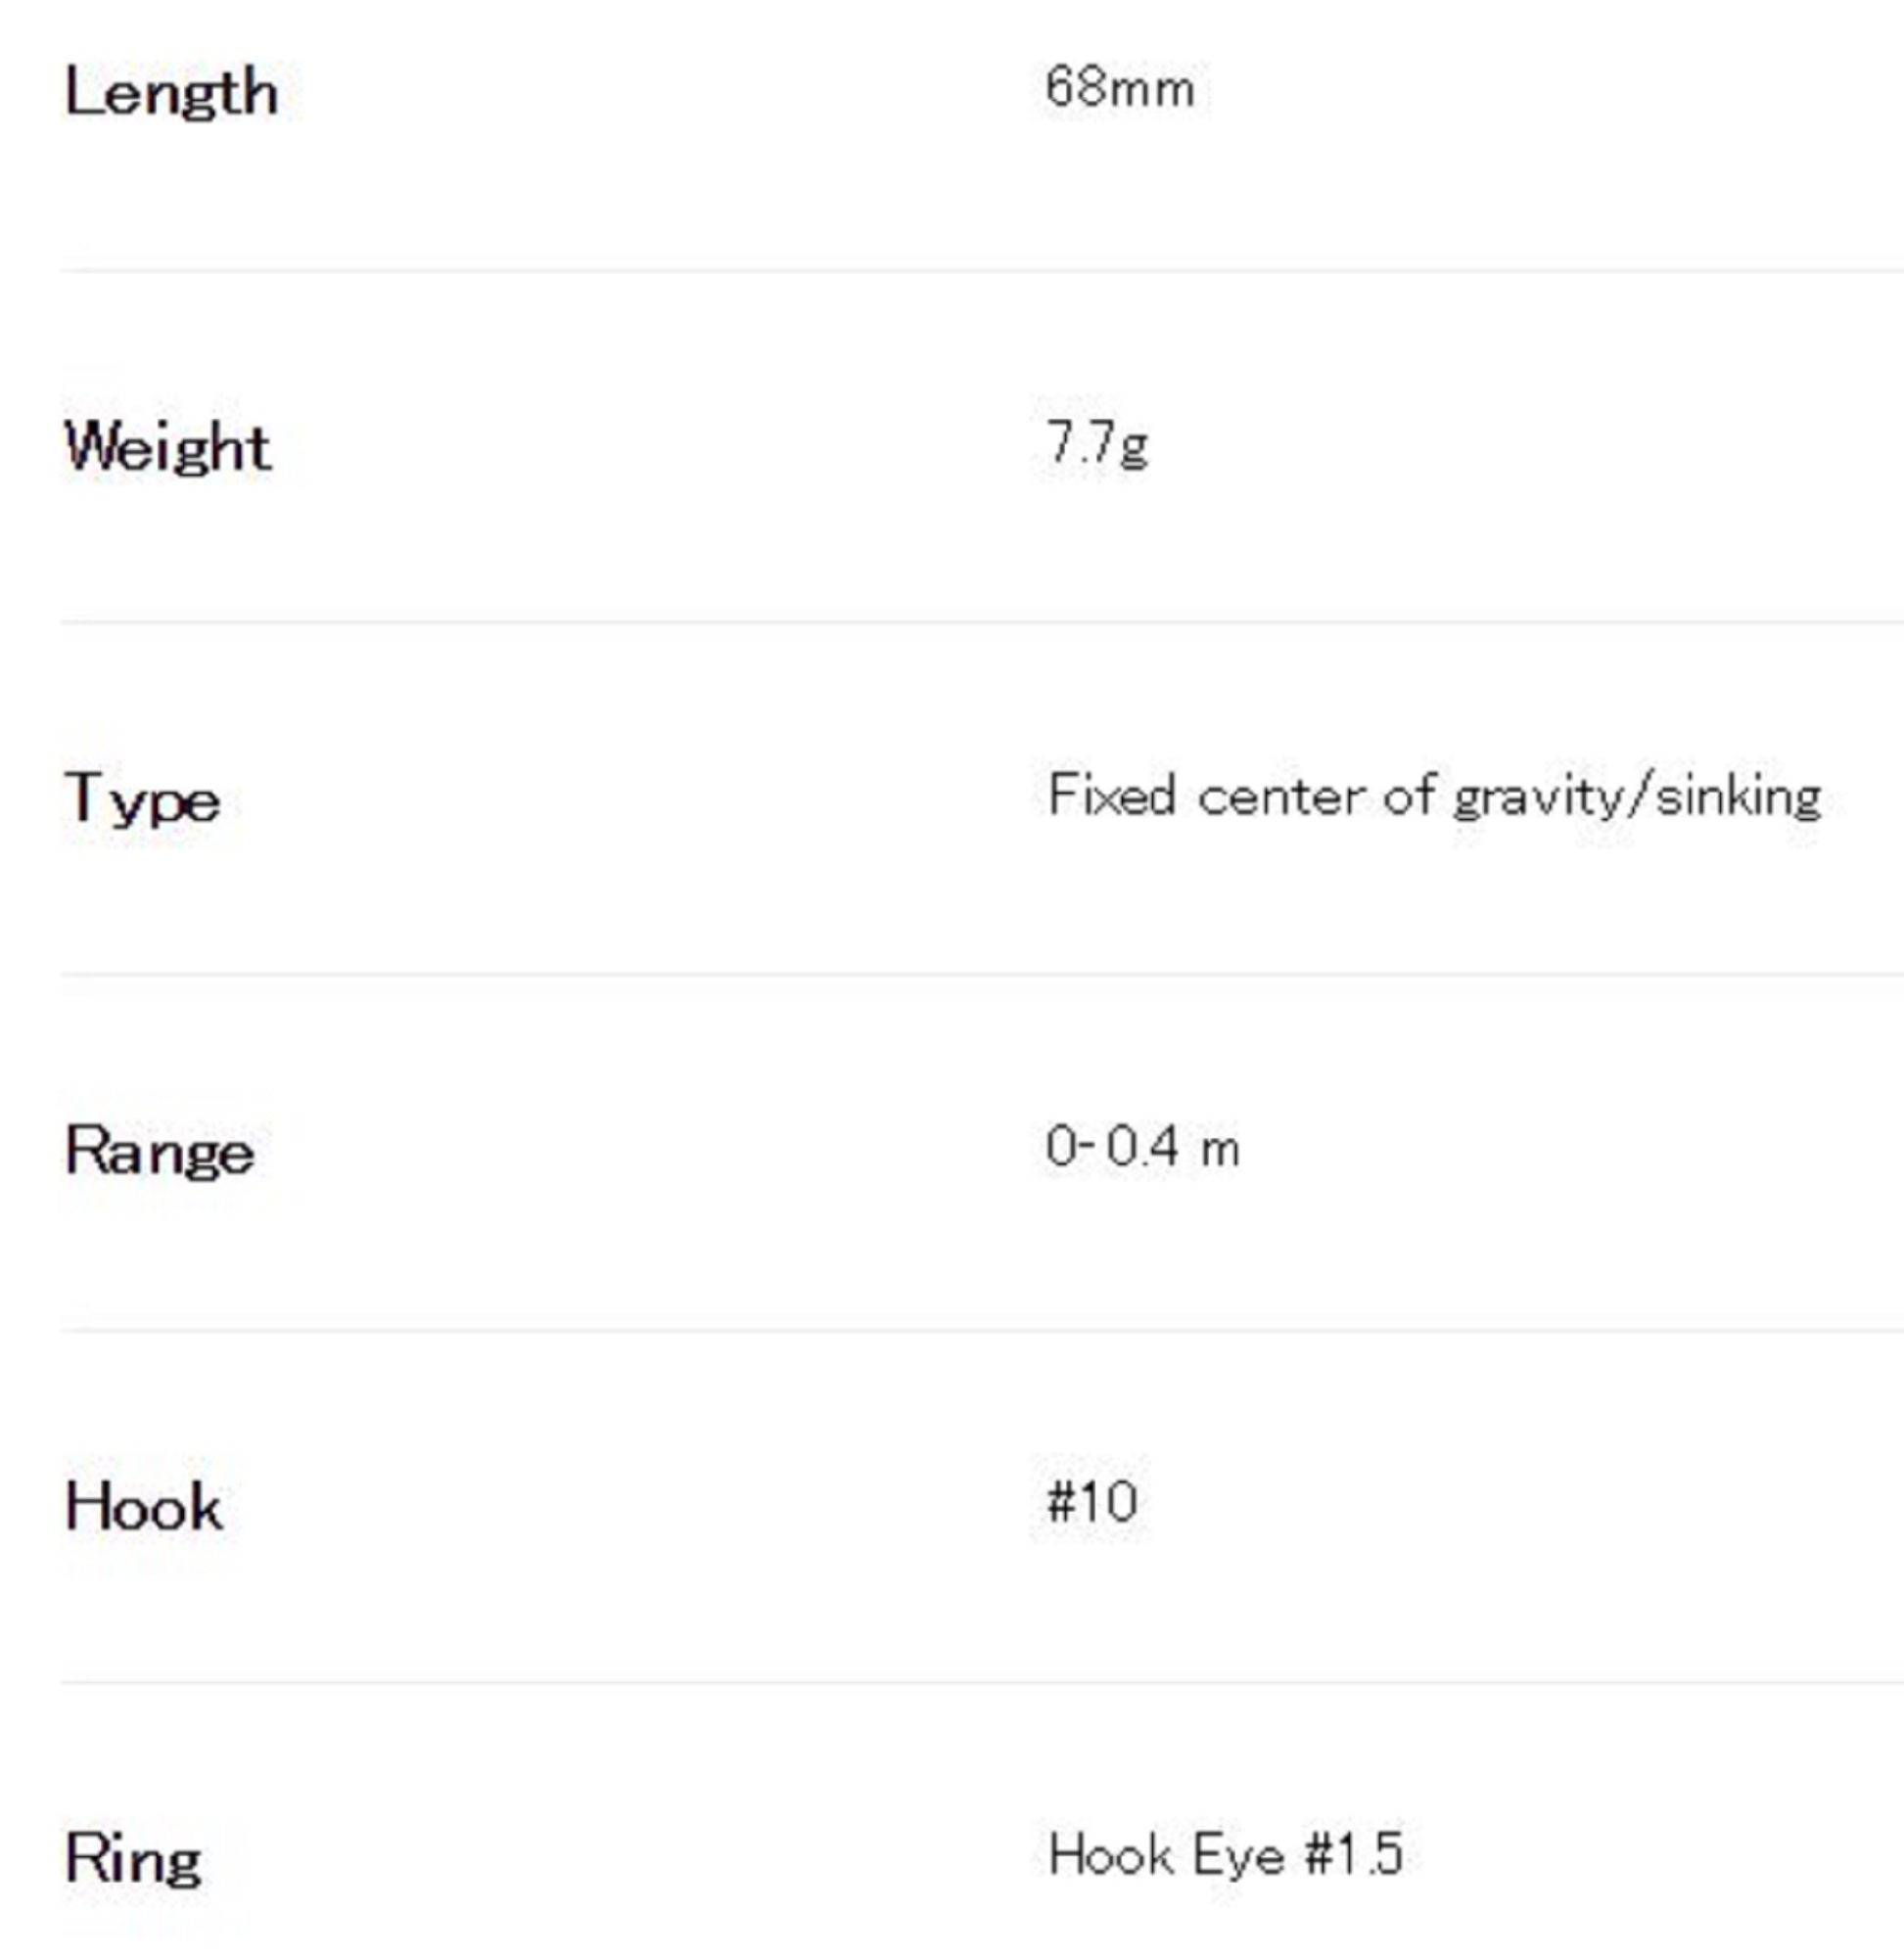Select the #10 hook size value
The width and height of the screenshot is (1904, 1957).
(1091, 1500)
